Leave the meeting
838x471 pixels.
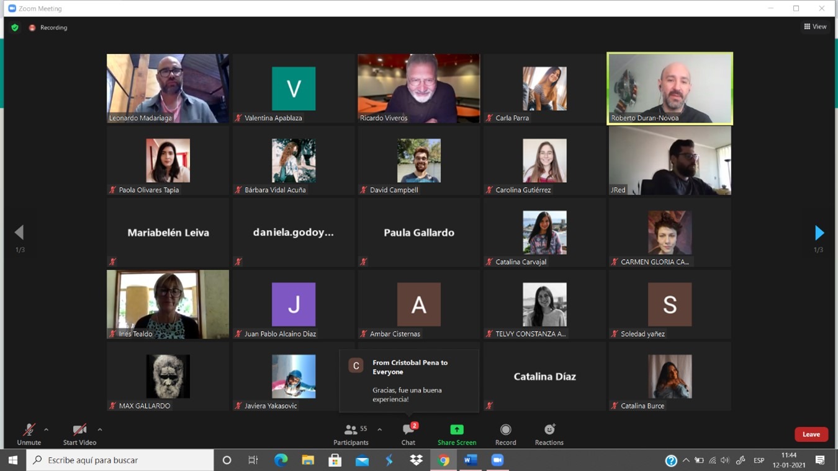(811, 434)
